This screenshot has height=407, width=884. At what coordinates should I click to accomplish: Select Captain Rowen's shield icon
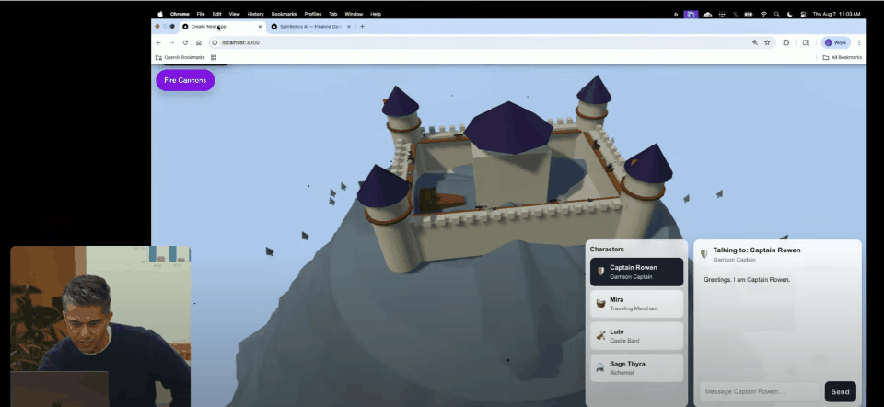[599, 272]
